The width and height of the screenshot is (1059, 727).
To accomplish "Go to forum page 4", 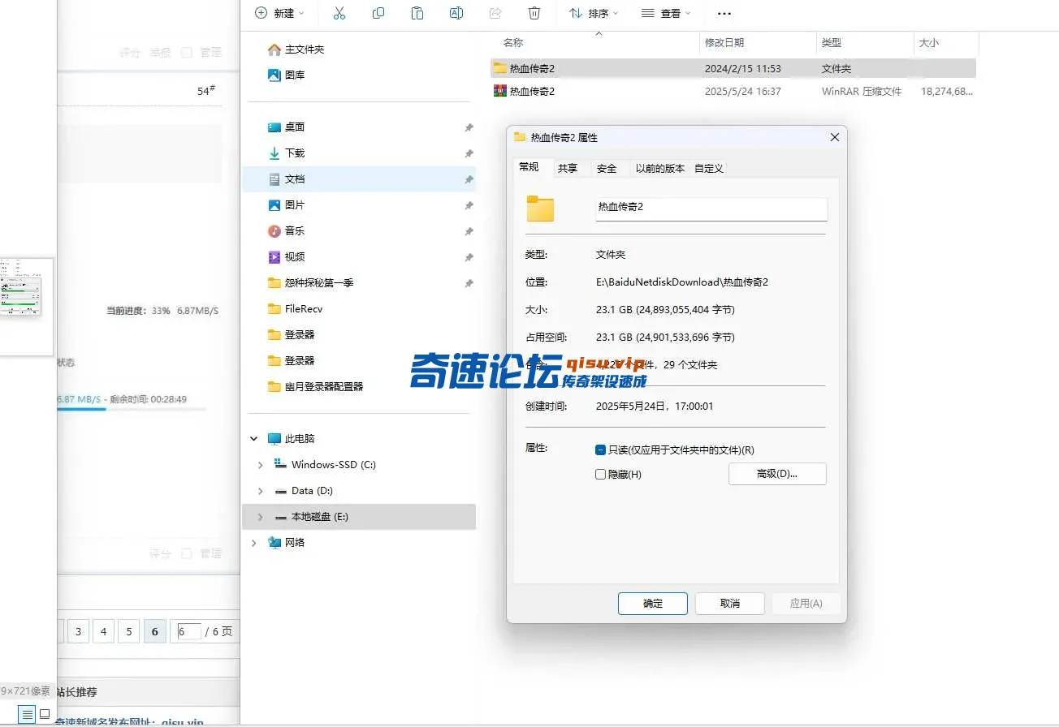I will click(103, 631).
